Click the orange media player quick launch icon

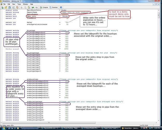coord(18,128)
